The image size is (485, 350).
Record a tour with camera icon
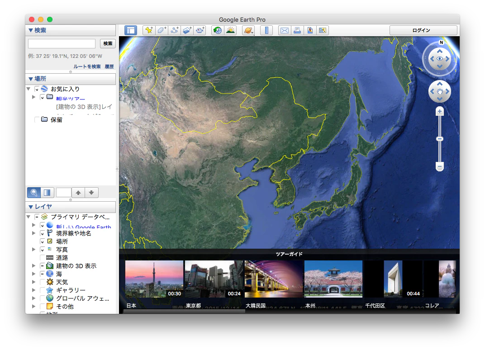[x=200, y=30]
